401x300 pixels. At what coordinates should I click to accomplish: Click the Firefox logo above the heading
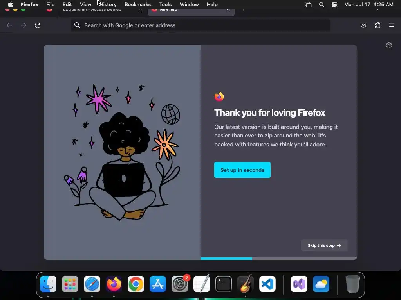219,96
